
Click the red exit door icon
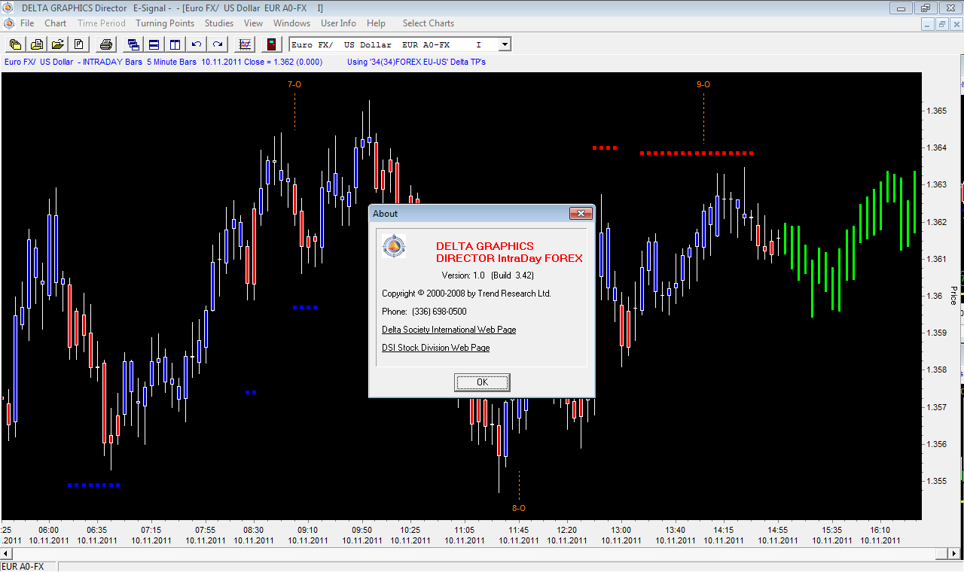click(270, 44)
